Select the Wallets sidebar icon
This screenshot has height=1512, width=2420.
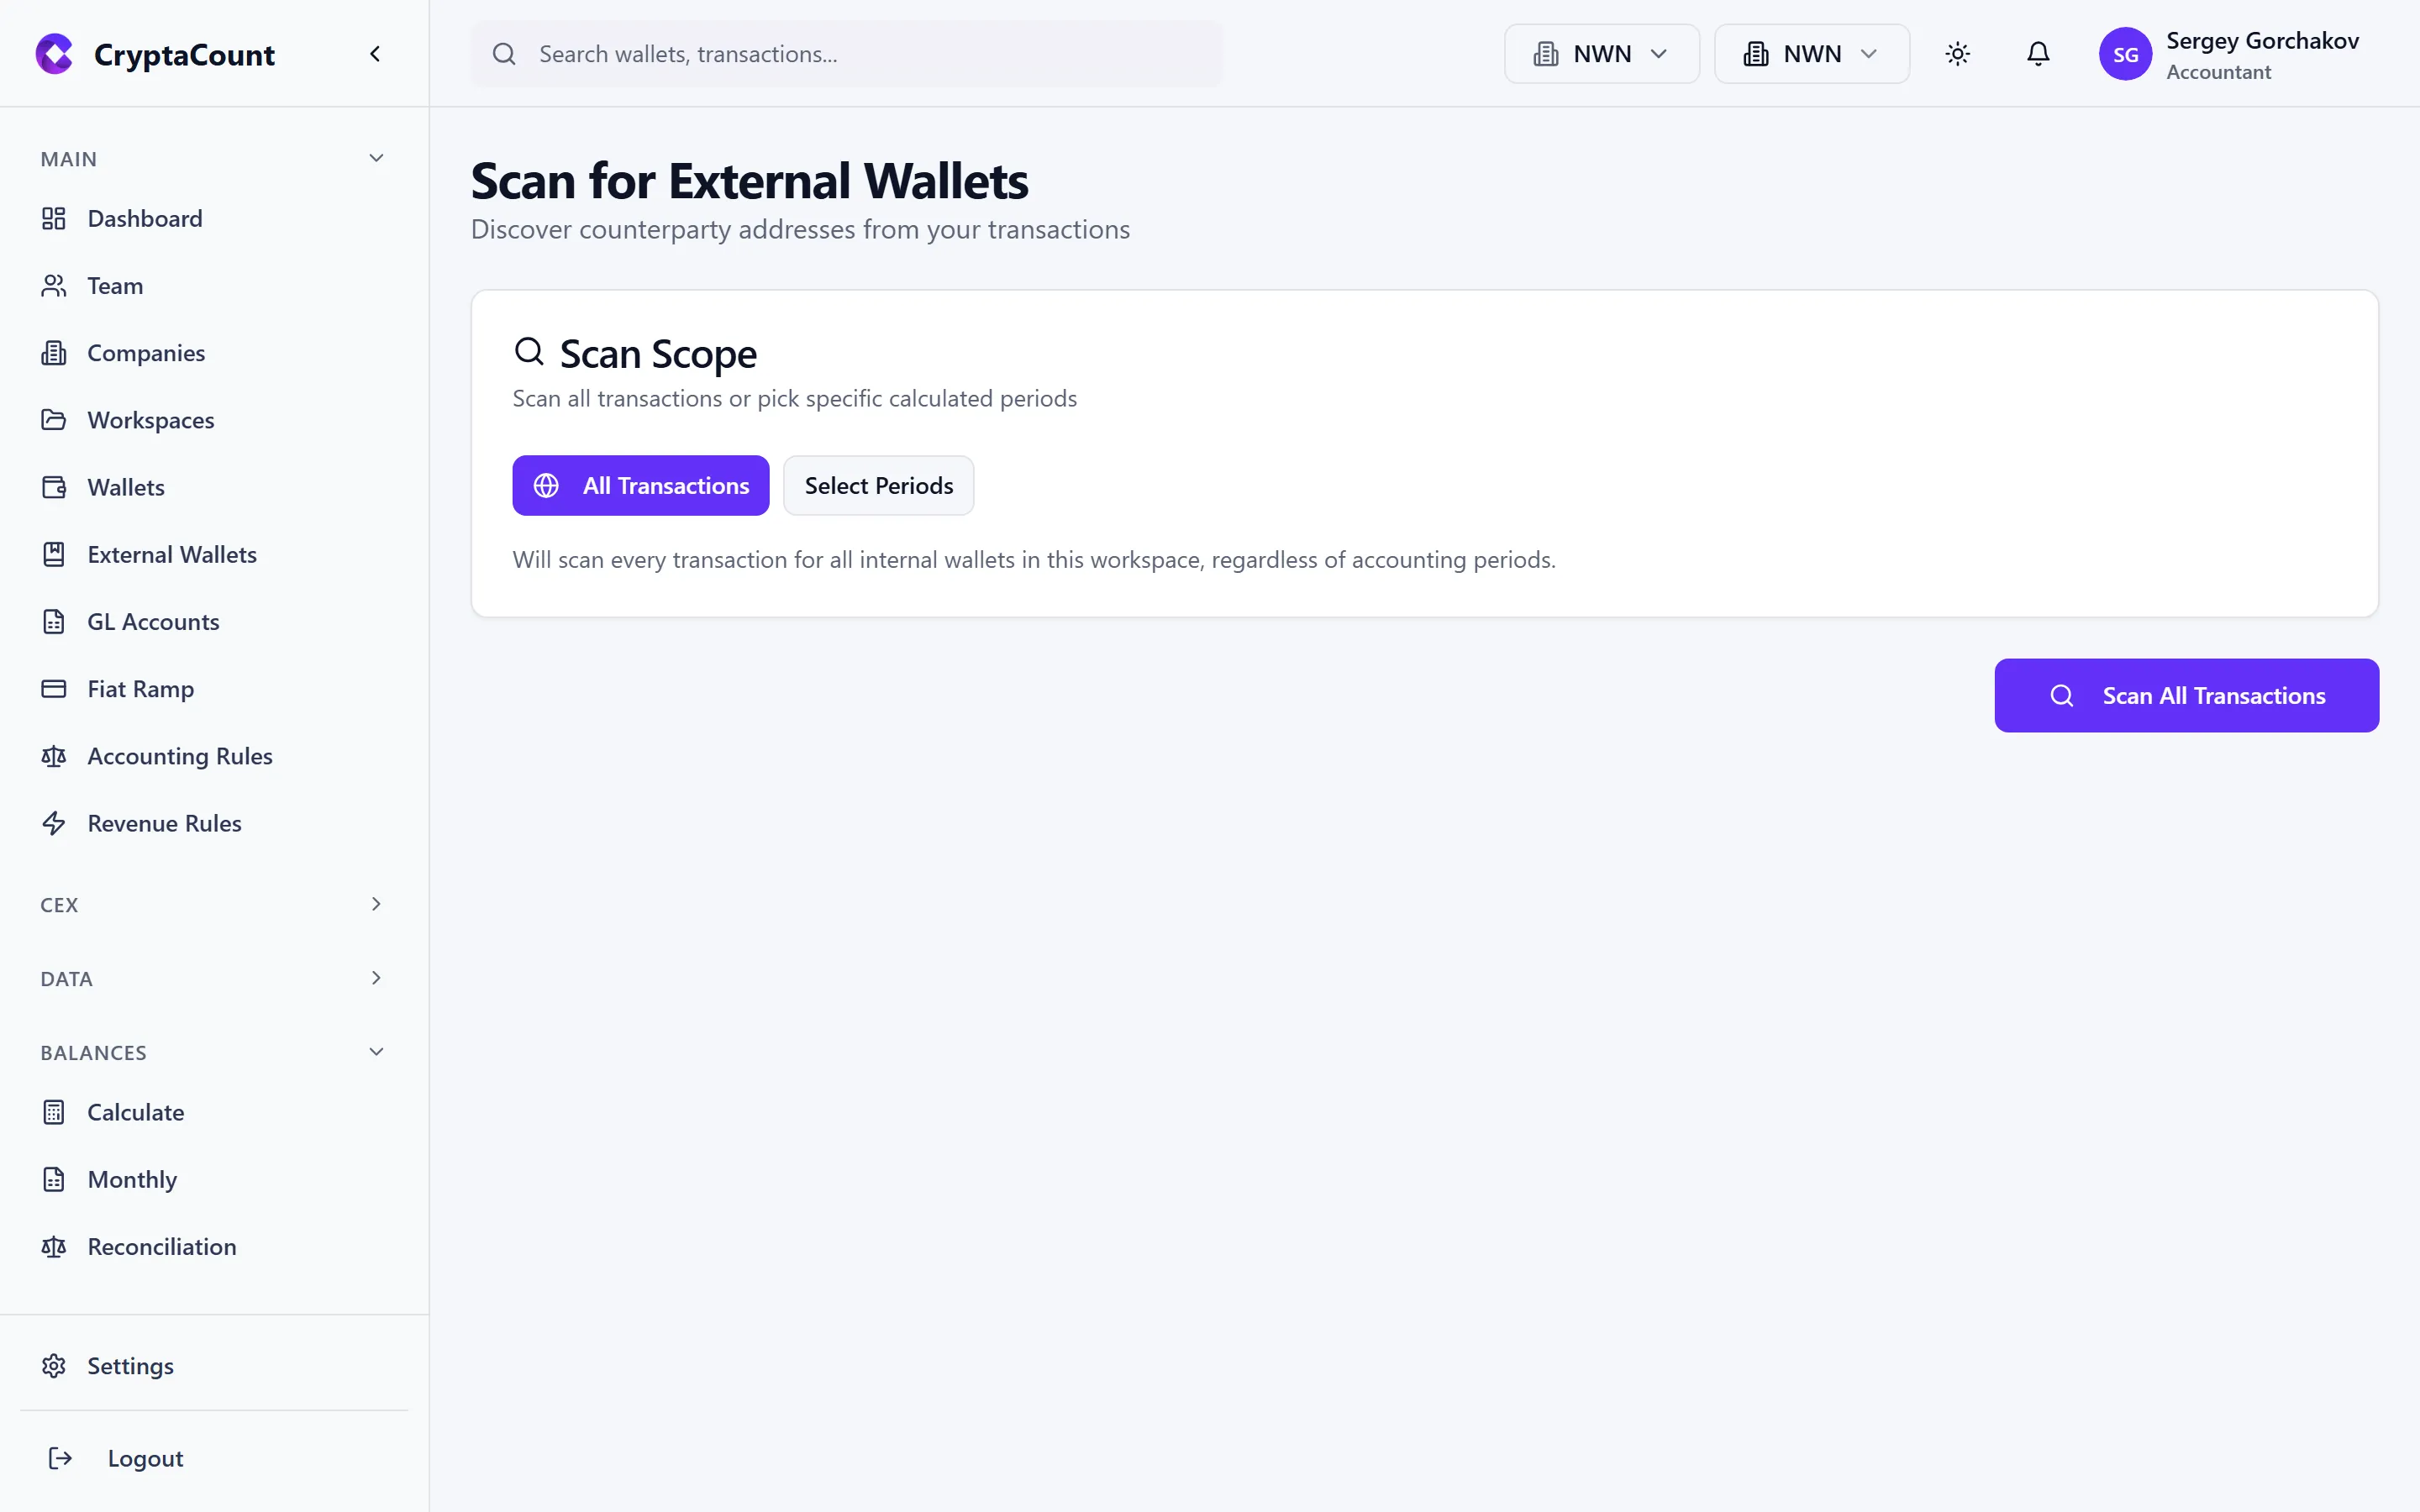point(54,487)
